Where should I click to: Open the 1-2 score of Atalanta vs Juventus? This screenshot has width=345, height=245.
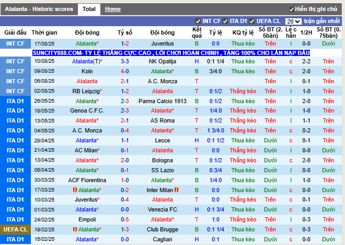125,43
